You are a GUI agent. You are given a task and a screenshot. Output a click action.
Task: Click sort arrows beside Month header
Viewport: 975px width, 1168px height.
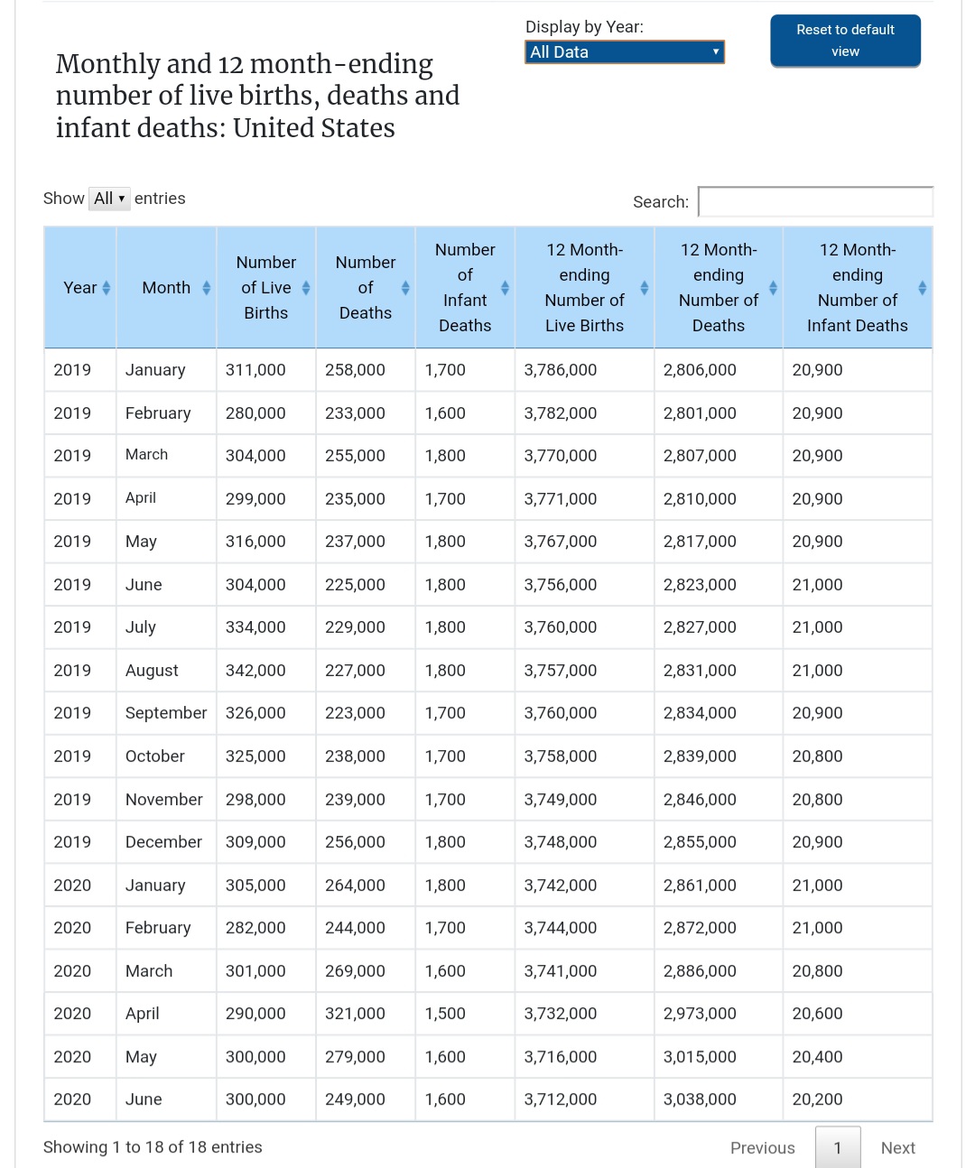point(207,288)
